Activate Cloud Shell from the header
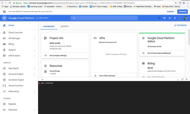 [159, 18]
